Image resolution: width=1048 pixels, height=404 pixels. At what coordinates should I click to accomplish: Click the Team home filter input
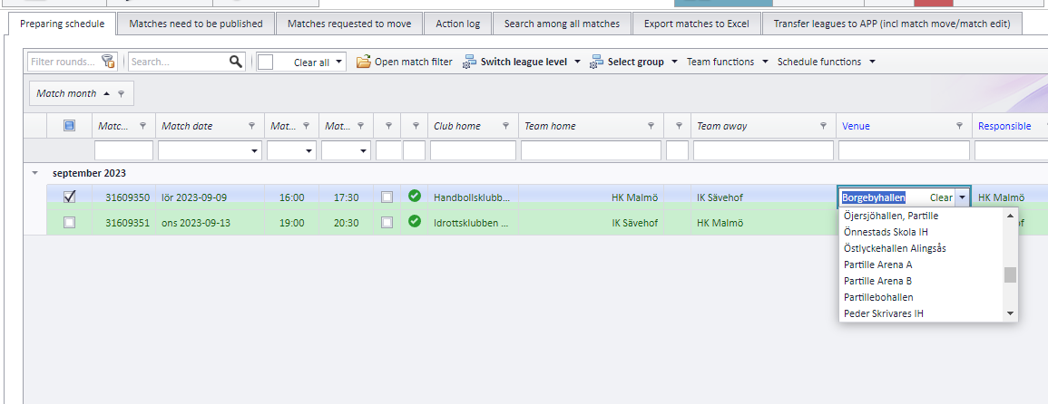(x=591, y=151)
